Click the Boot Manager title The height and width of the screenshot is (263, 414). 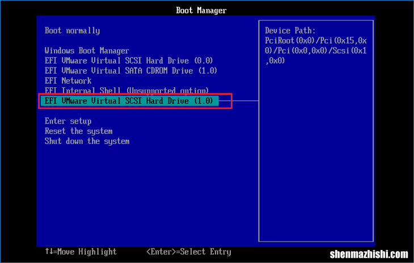(x=201, y=11)
